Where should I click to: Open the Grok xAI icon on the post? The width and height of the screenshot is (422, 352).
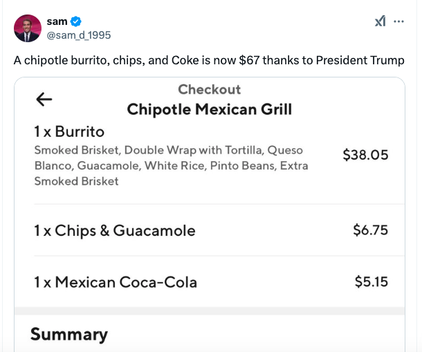(380, 21)
